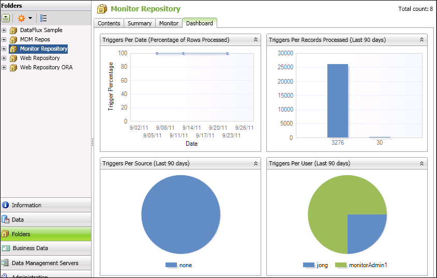Switch to the Contents tab
The width and height of the screenshot is (437, 278).
pos(109,23)
